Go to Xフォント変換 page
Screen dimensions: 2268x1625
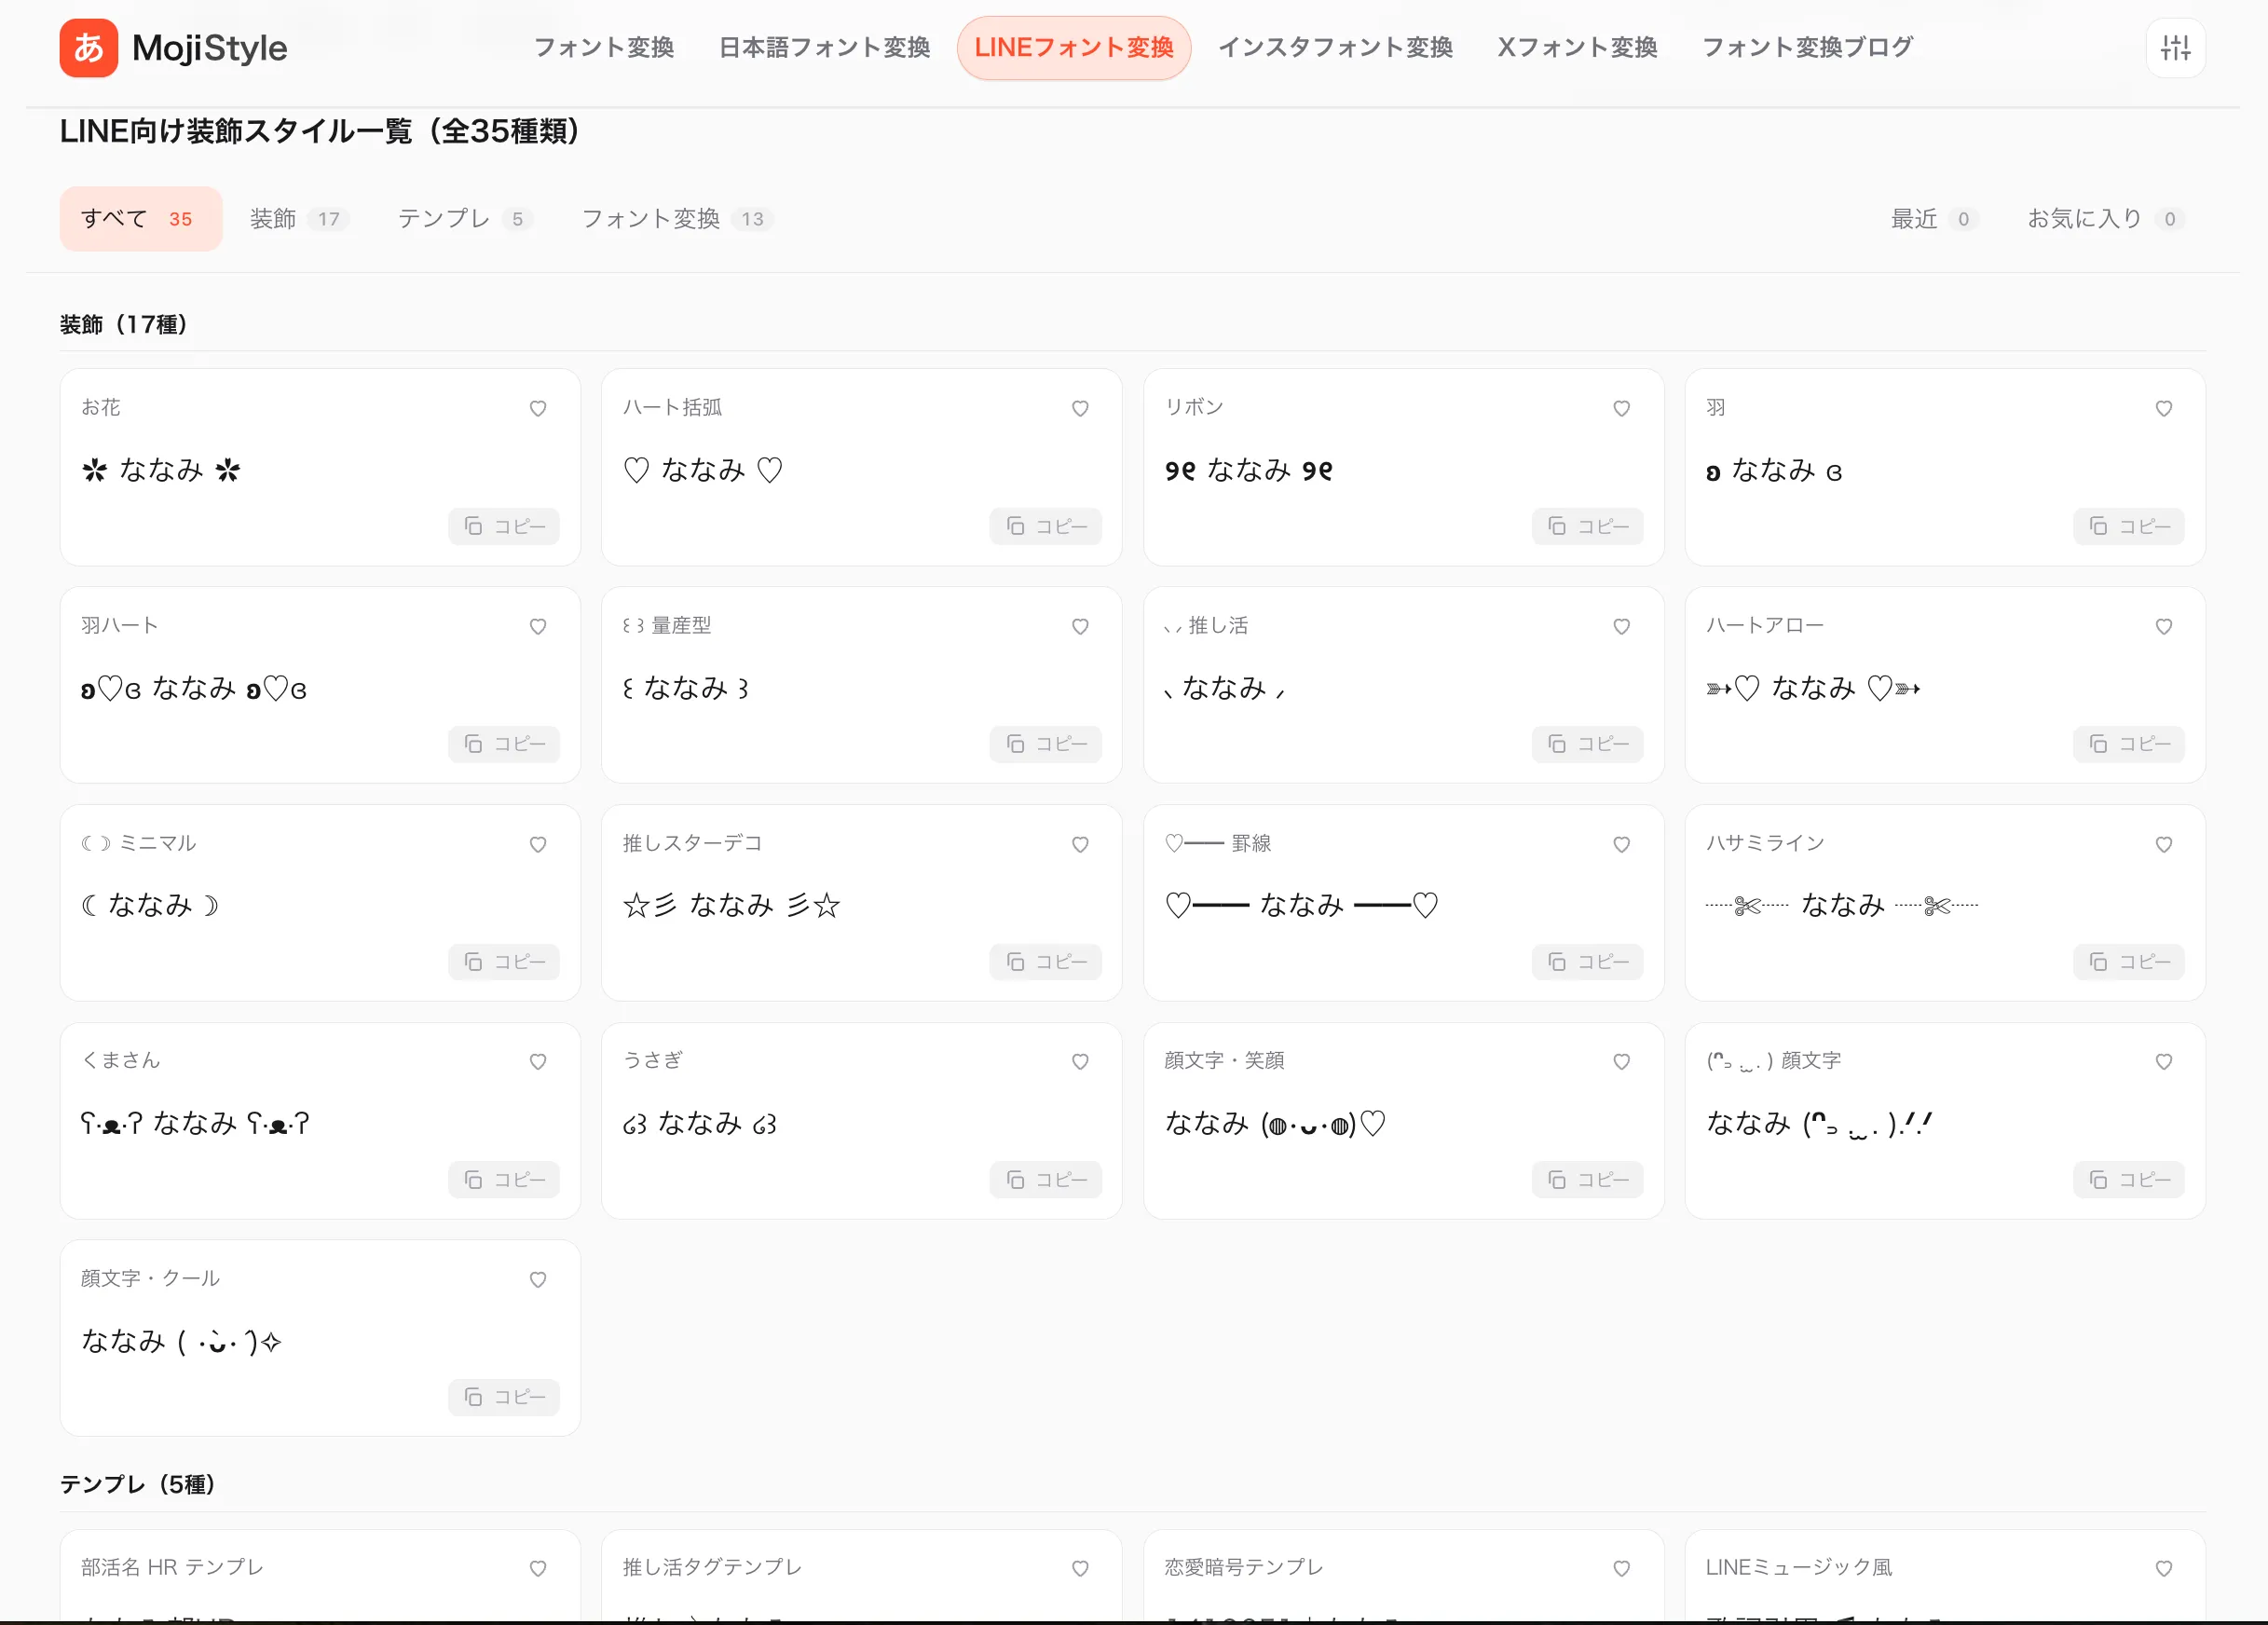click(x=1577, y=47)
